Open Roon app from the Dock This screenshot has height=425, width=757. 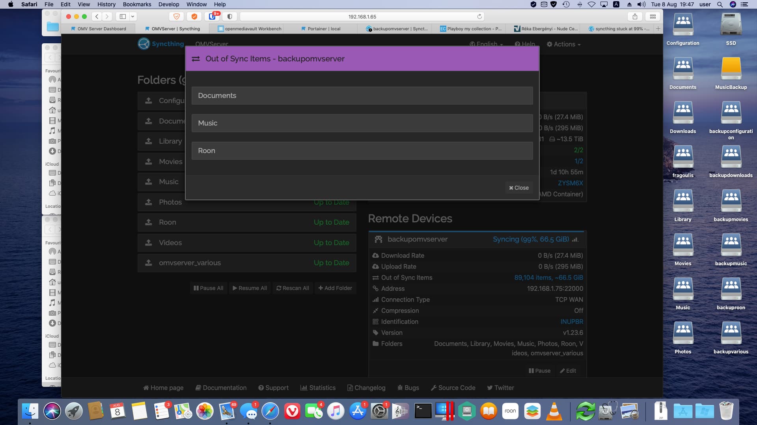click(x=510, y=411)
